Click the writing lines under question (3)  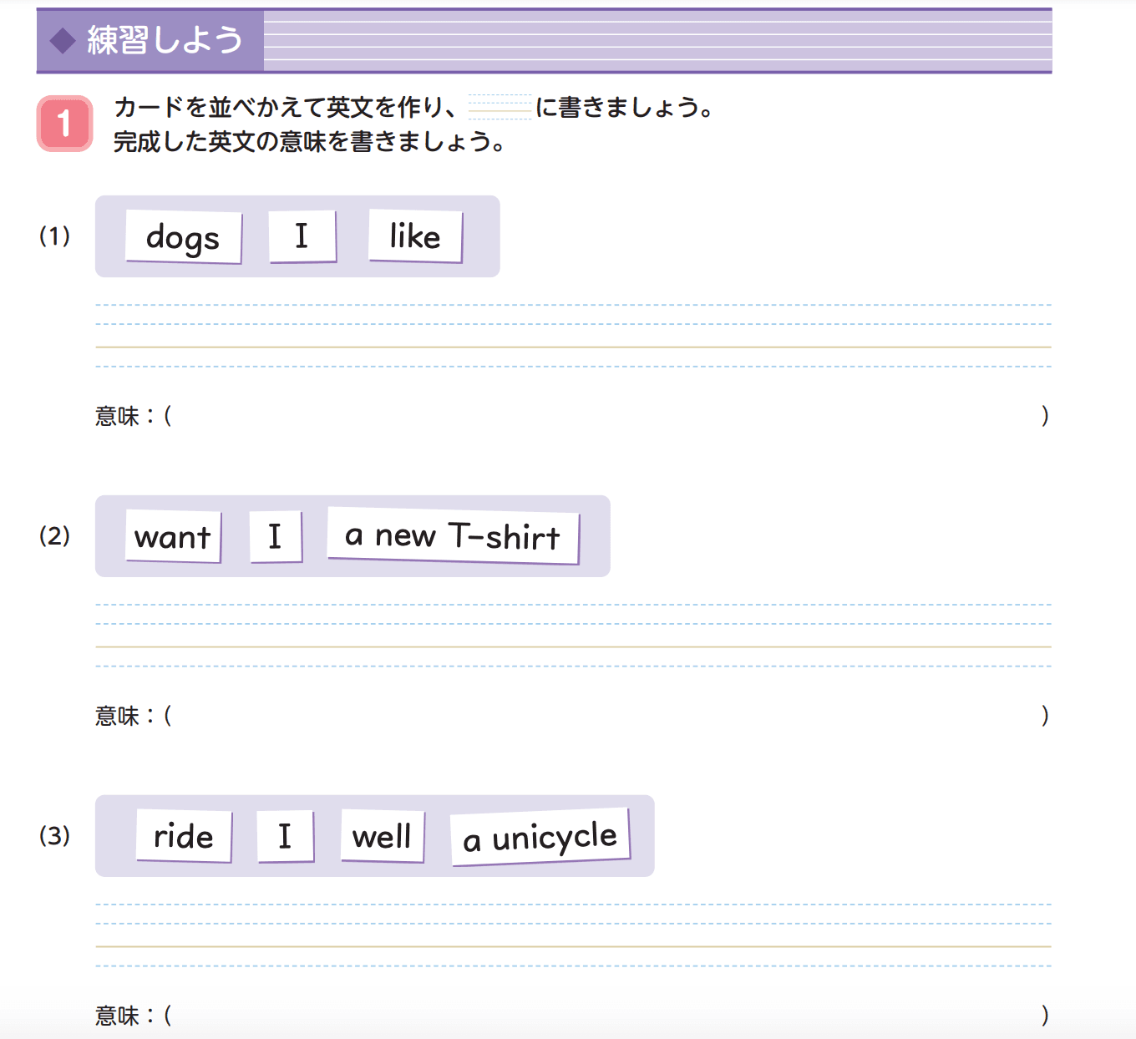pyautogui.click(x=573, y=935)
